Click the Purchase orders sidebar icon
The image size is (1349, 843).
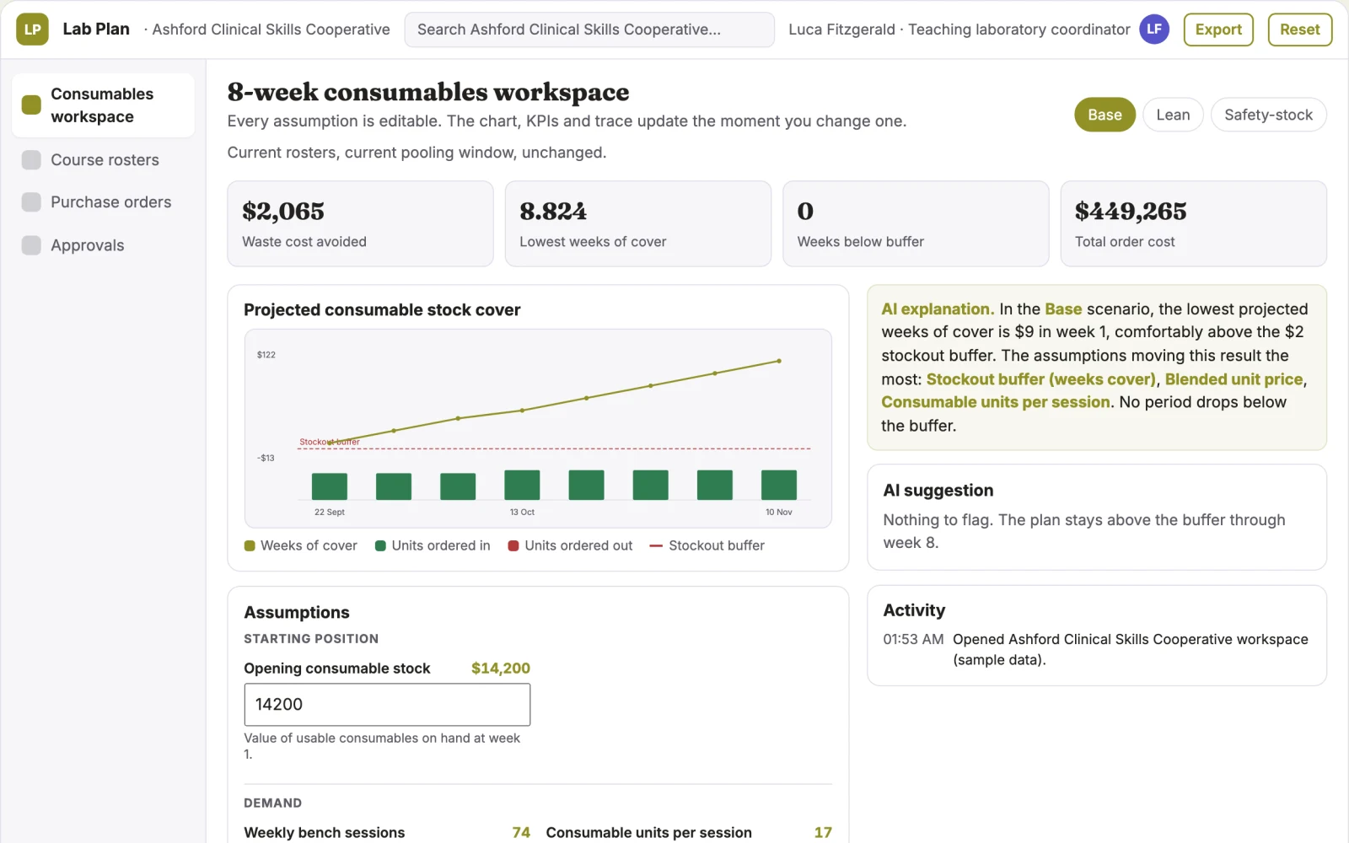[x=31, y=202]
